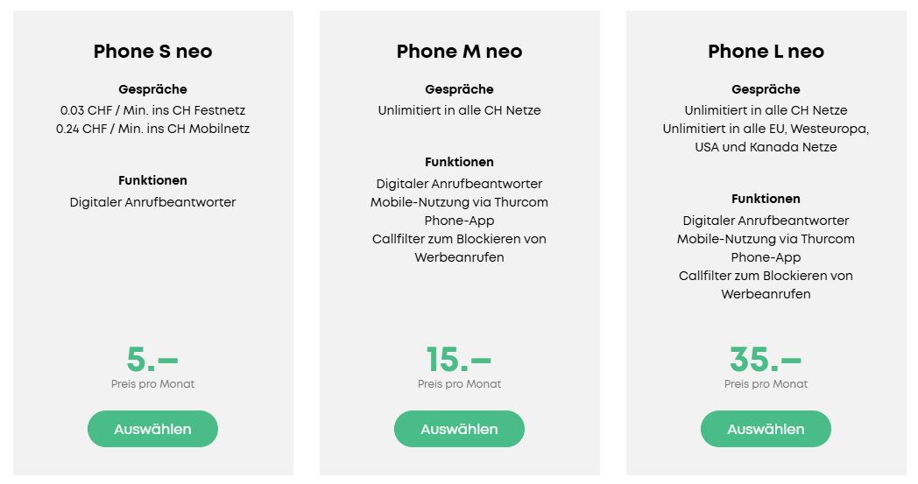
Task: Click the EU, Westeuropa unlimited calls text
Action: [x=766, y=129]
